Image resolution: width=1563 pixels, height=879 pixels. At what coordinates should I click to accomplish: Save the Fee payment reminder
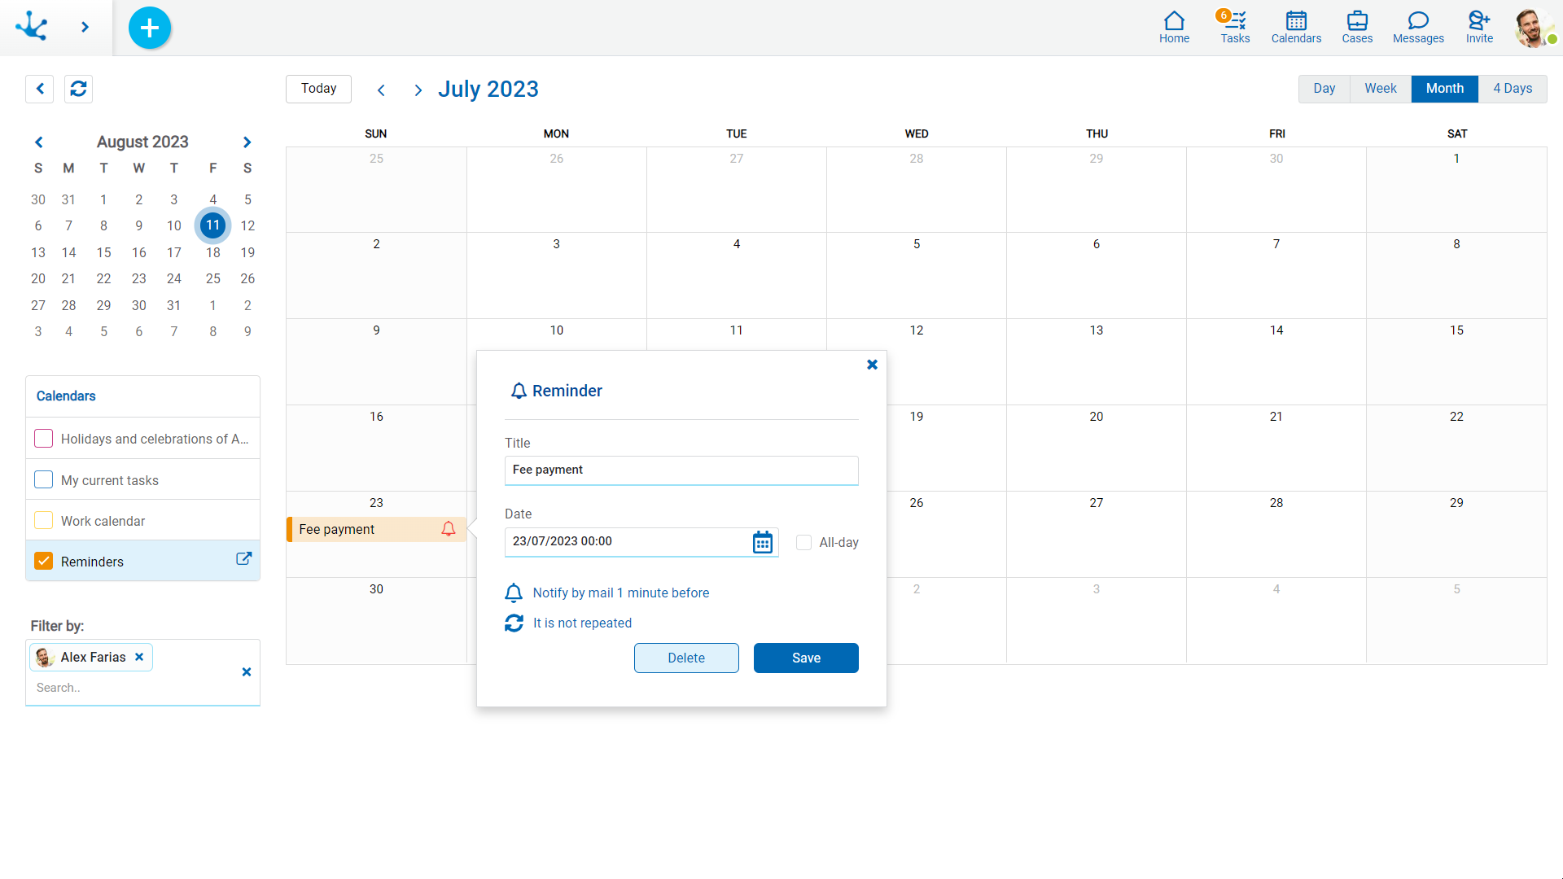click(x=806, y=658)
